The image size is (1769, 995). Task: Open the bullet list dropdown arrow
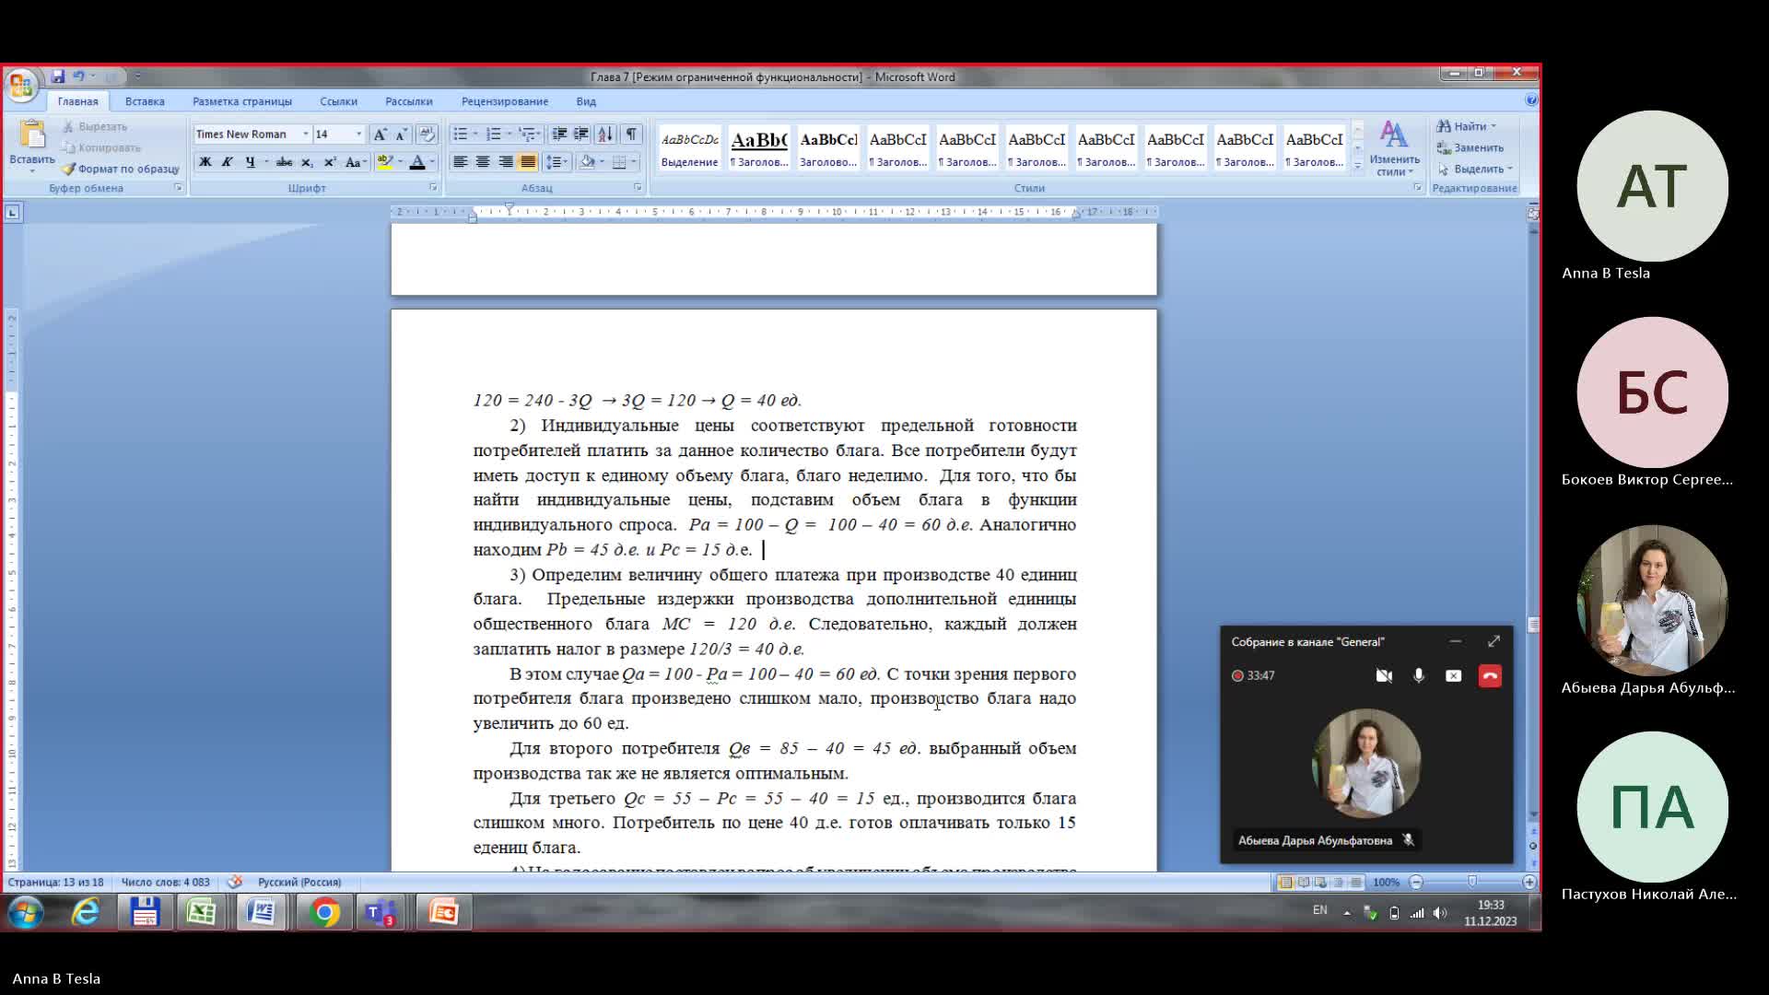475,135
